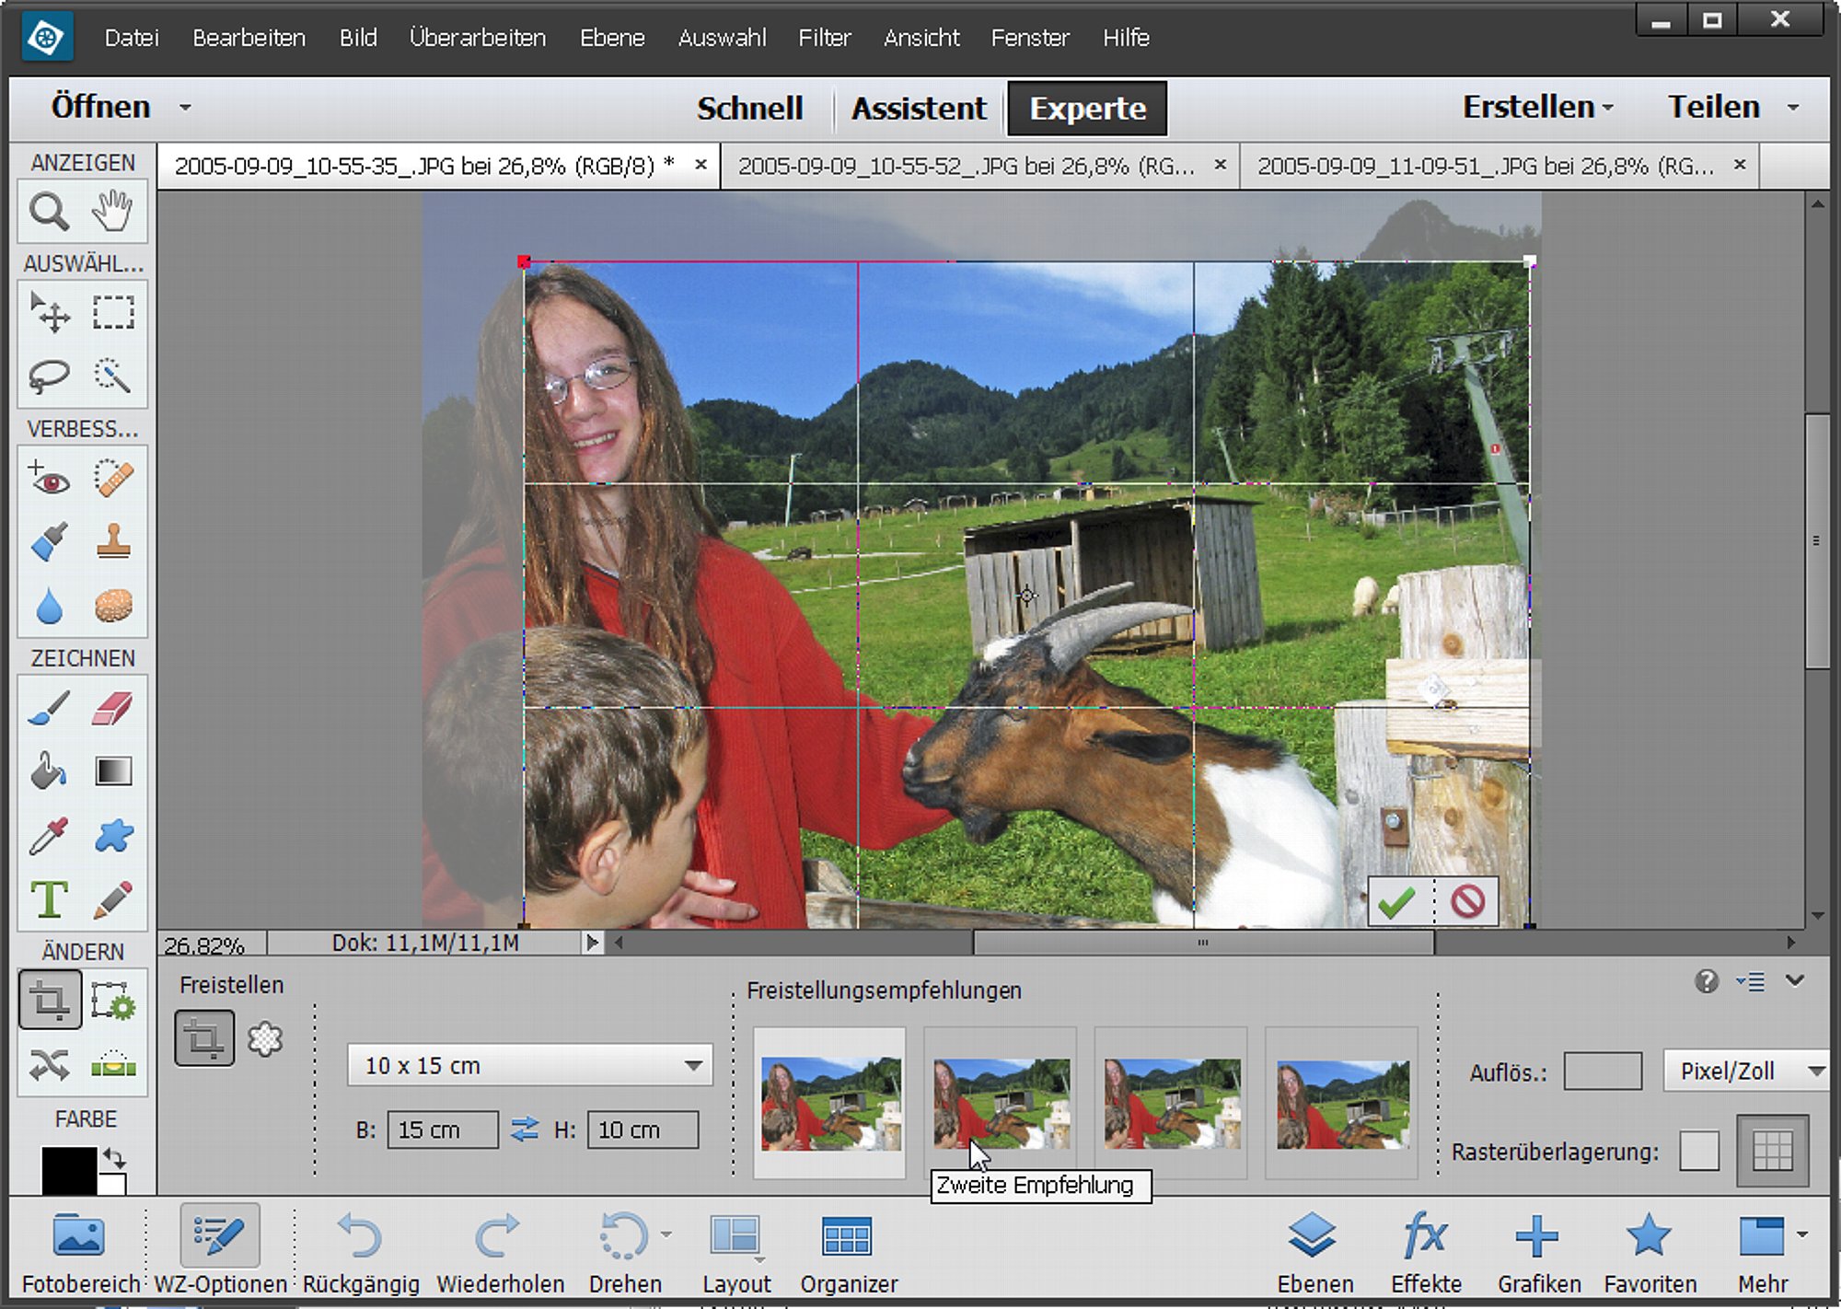Open the Datei menu
1841x1309 pixels.
click(132, 38)
